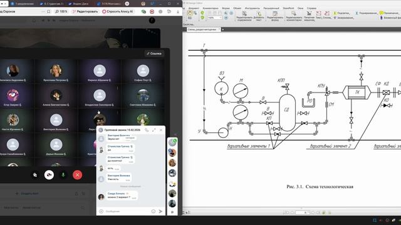Open the Расширенный menu
Viewport: 401px width, 225px height.
[271, 8]
